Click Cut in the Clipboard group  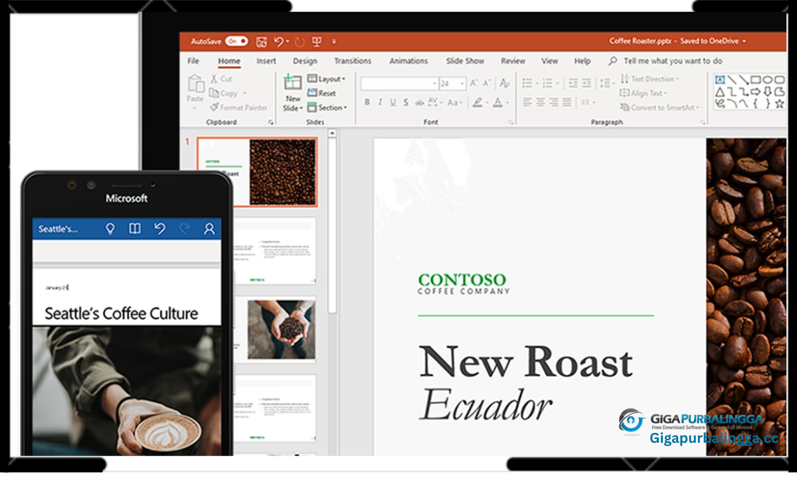click(221, 78)
